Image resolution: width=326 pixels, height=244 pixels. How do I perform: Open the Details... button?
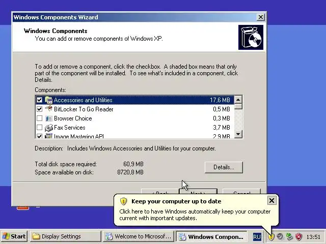point(224,167)
